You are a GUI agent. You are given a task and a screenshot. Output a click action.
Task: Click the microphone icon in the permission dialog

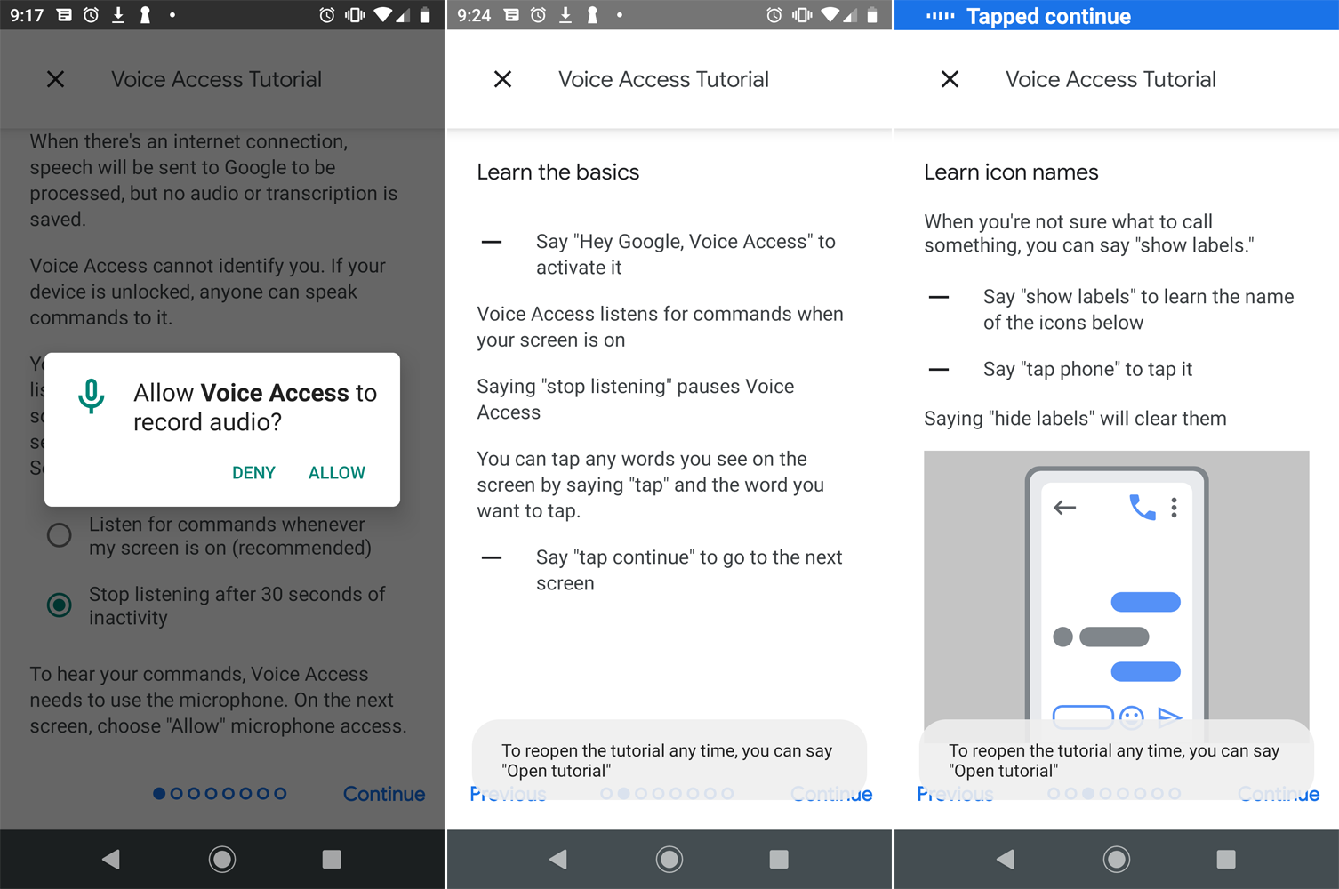[x=91, y=396]
